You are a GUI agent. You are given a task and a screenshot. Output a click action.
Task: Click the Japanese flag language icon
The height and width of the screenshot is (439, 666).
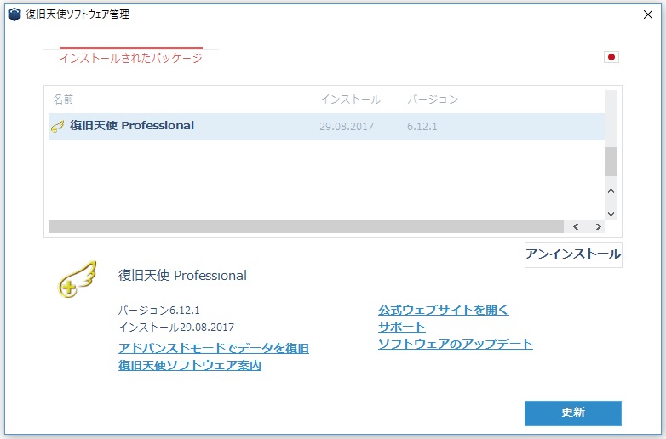[x=611, y=57]
